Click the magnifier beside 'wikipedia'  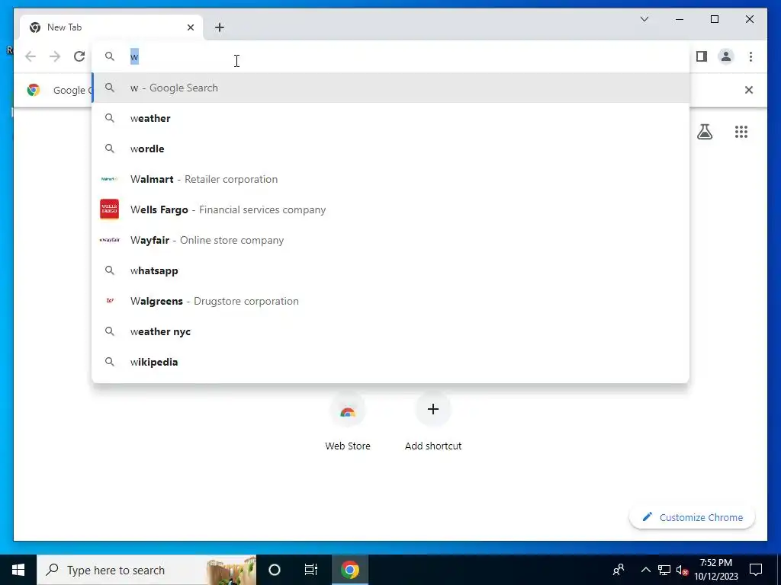pos(110,362)
